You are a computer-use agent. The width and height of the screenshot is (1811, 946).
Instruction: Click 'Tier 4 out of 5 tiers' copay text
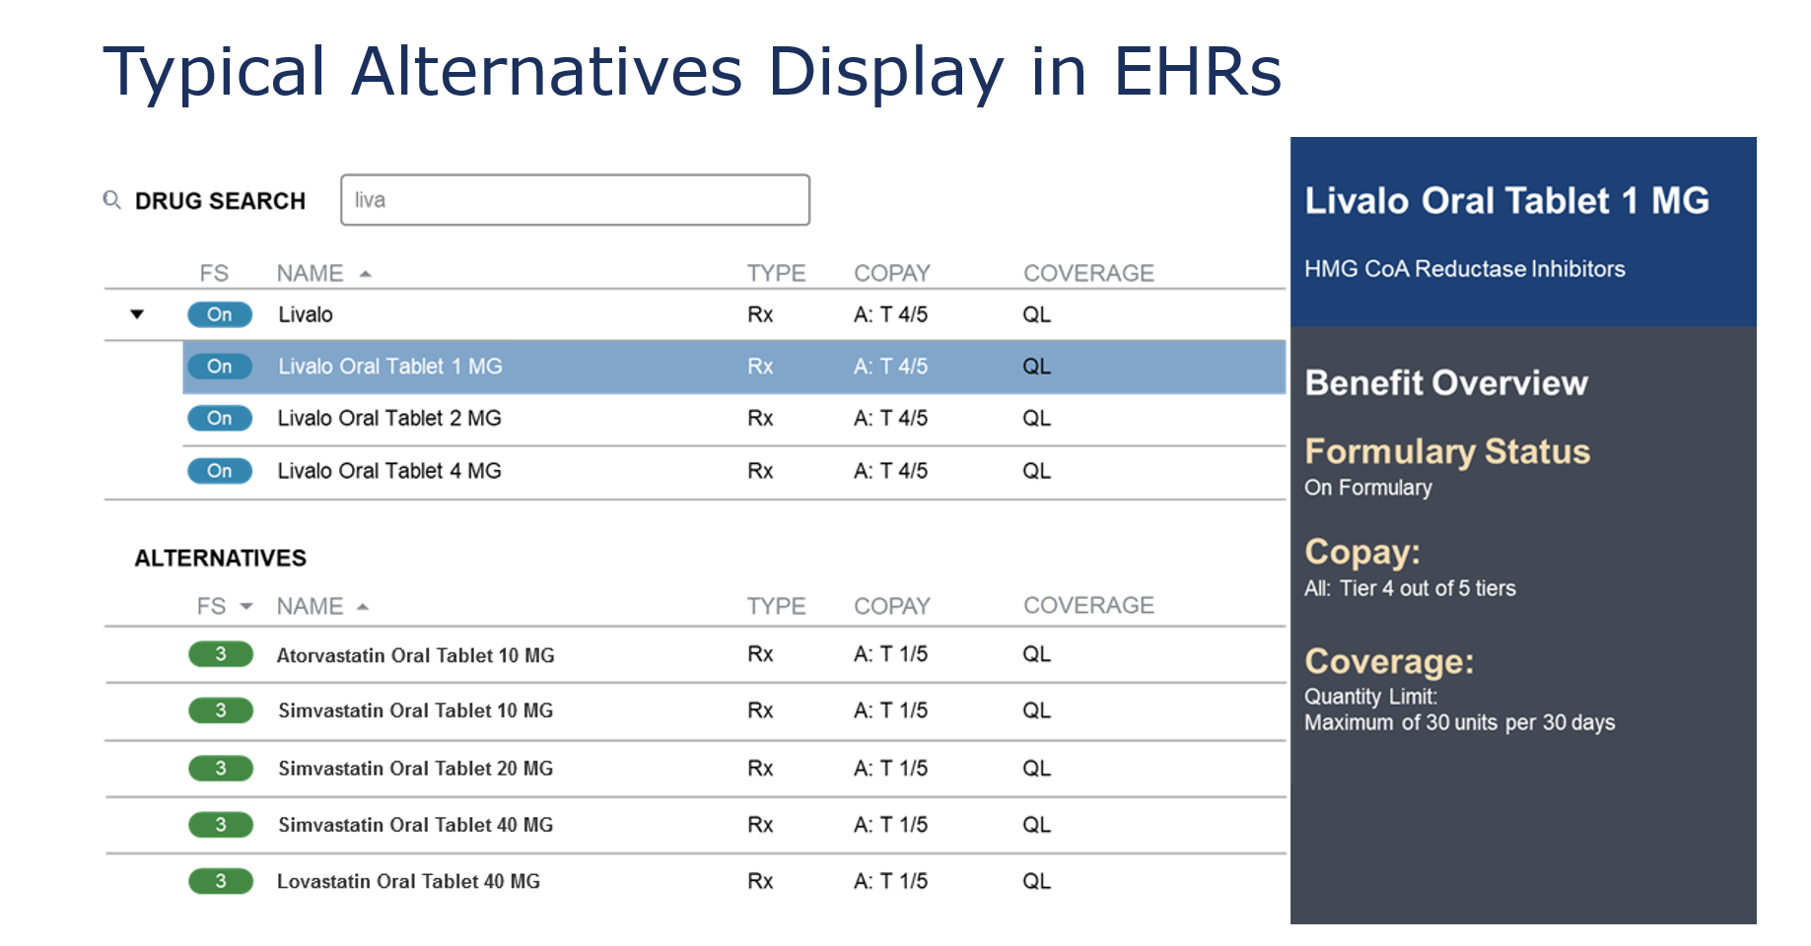point(1428,588)
